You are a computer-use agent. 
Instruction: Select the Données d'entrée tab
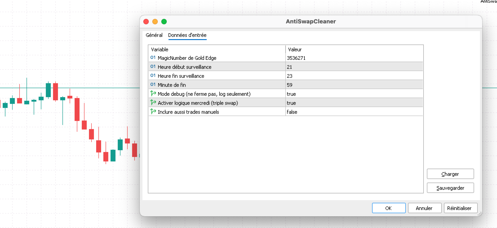pos(187,35)
